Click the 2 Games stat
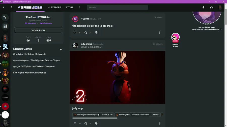The image size is (227, 127). [x=38, y=39]
